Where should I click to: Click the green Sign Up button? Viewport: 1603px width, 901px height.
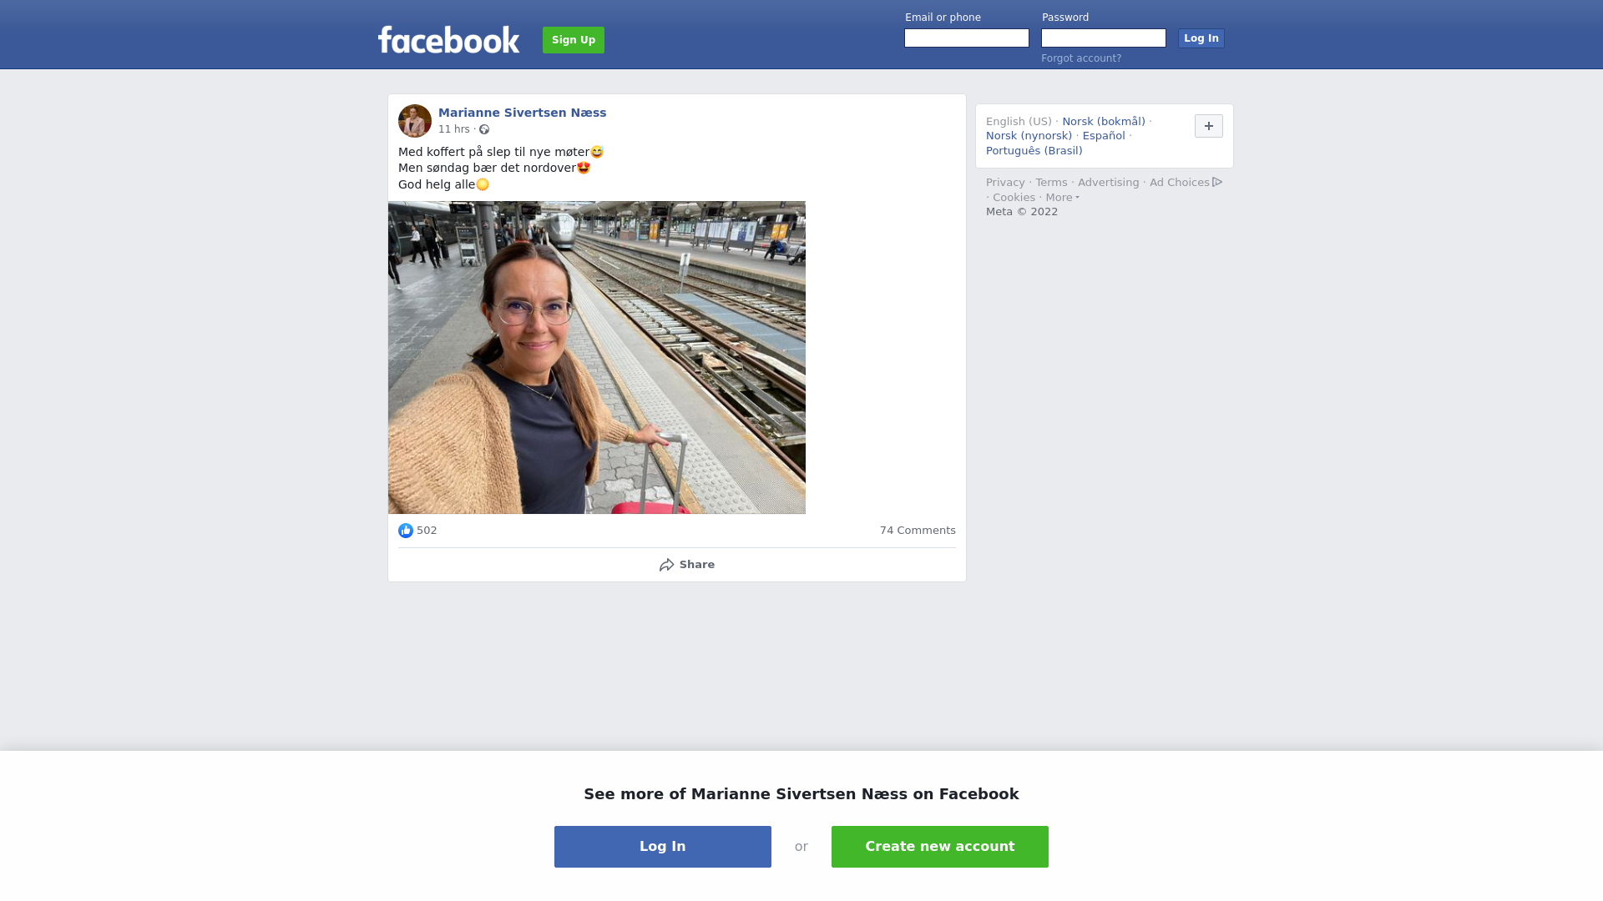coord(574,40)
